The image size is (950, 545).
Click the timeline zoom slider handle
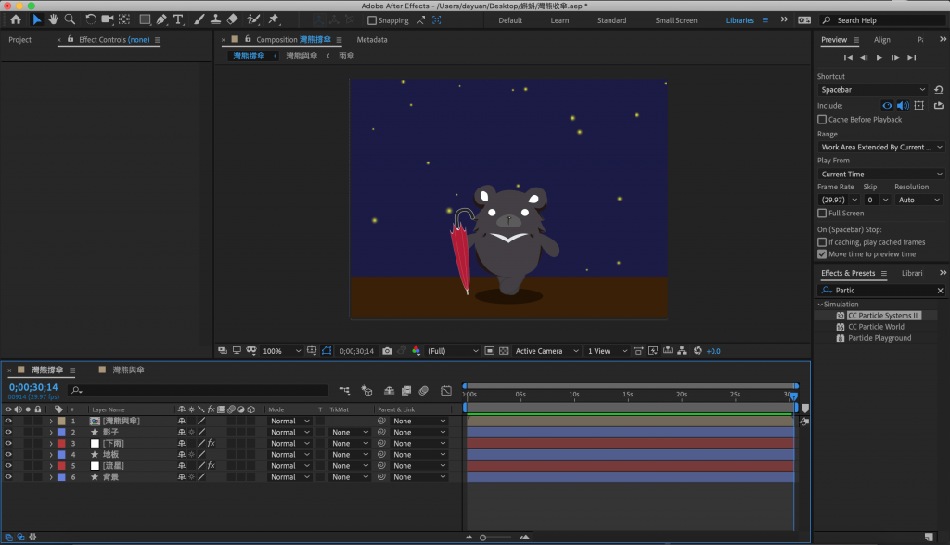(482, 538)
